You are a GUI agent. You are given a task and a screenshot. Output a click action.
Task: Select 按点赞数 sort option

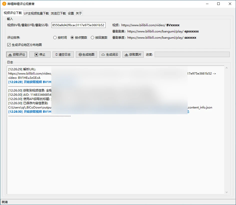72,38
